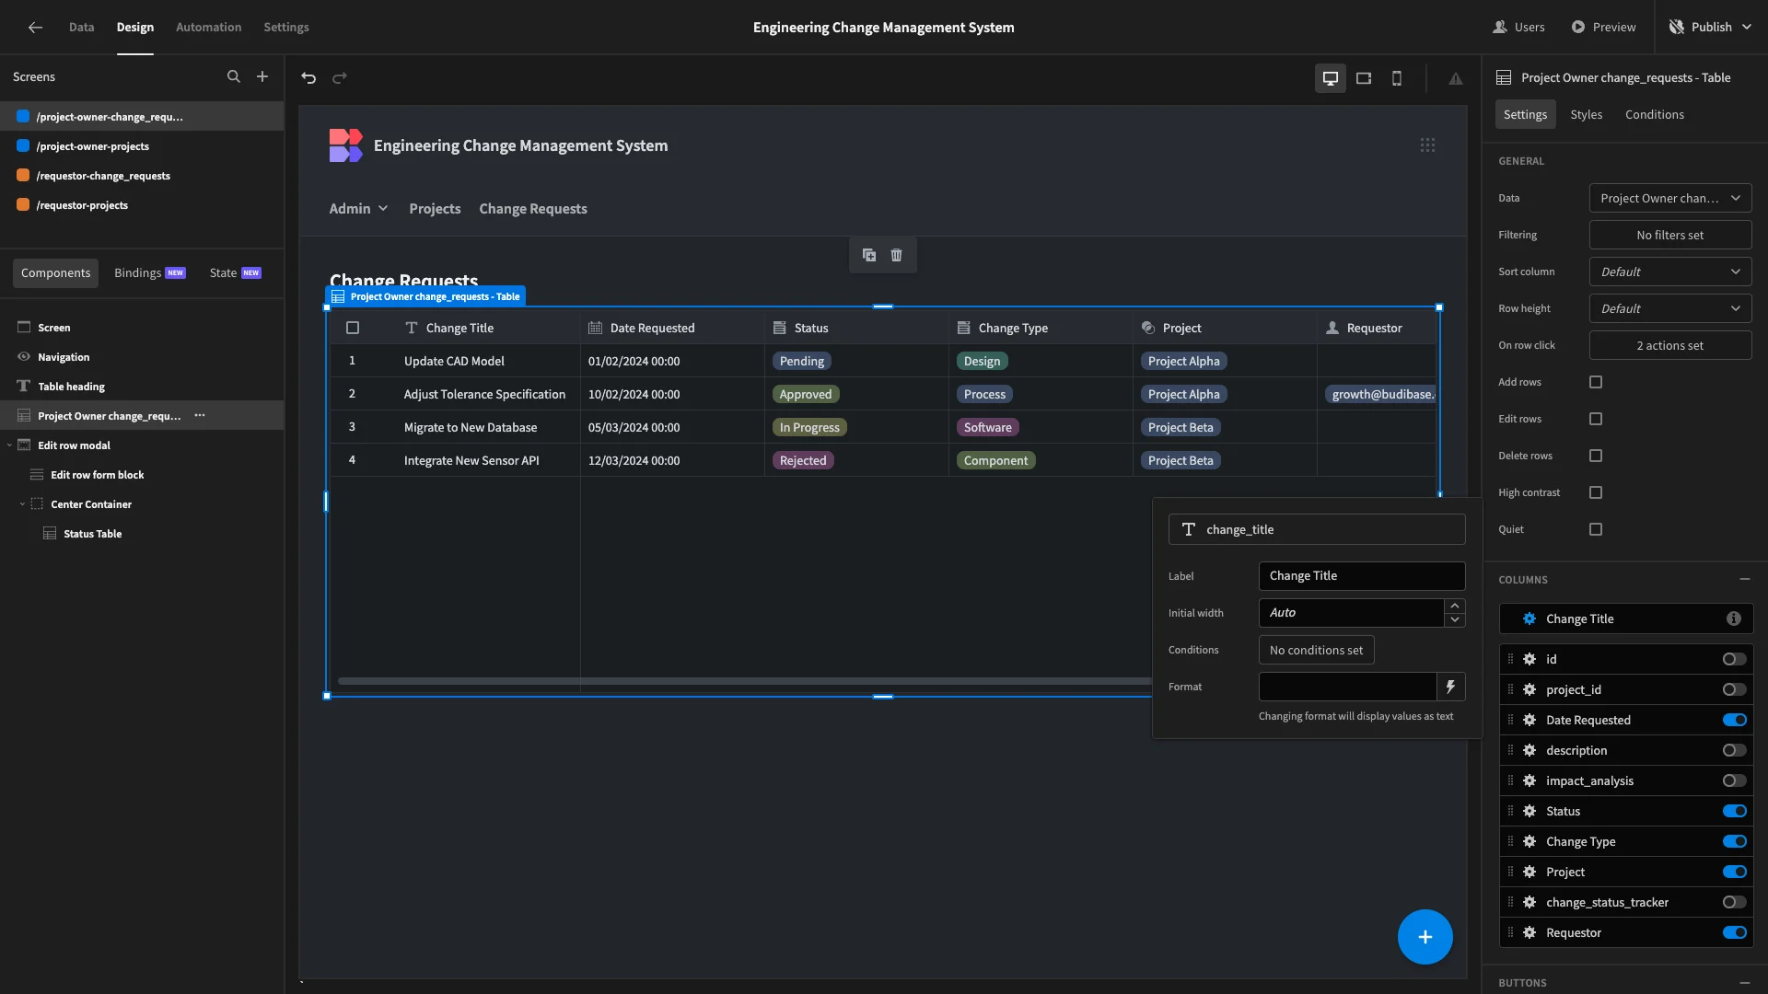Switch to desktop preview mode
Screen dimensions: 1768x994
pyautogui.click(x=1331, y=78)
